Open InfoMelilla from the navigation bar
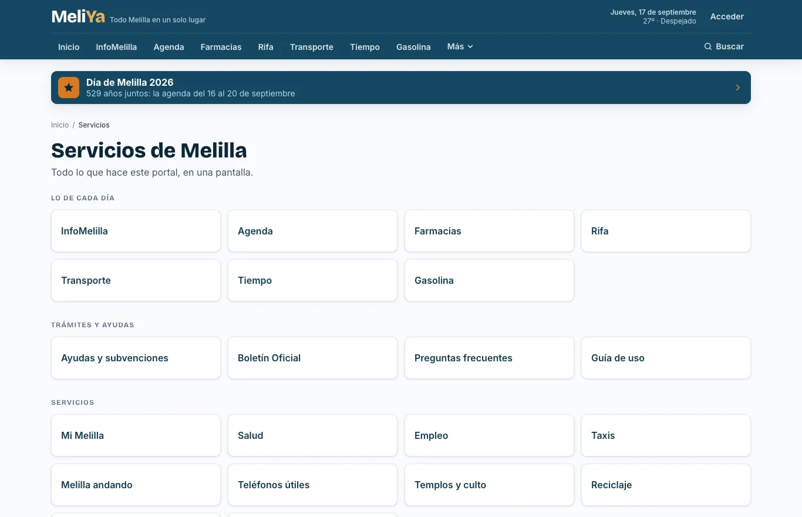This screenshot has width=802, height=517. tap(116, 47)
